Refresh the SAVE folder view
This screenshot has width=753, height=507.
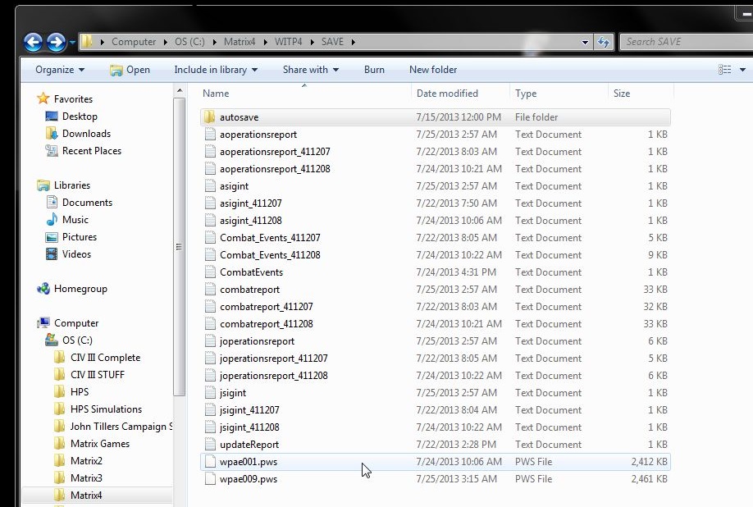point(605,41)
